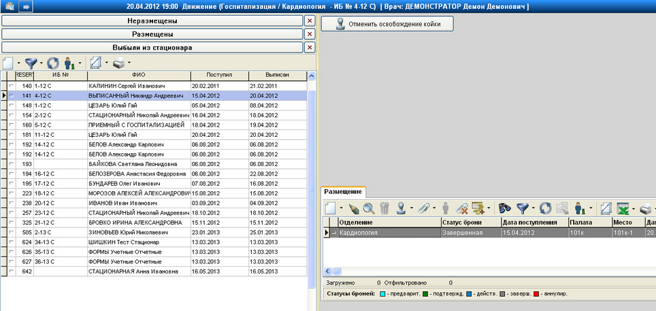Viewport: 656px width, 311px height.
Task: Select the Кардиология row in Размещение table
Action: (490, 233)
